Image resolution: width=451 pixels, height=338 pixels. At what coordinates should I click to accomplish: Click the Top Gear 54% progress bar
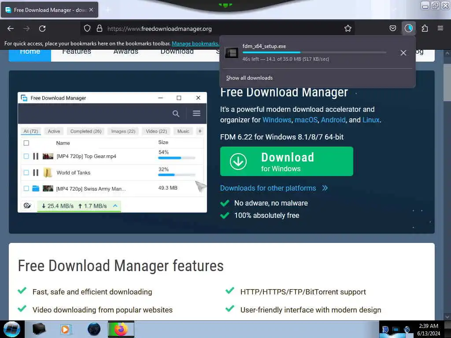click(x=177, y=158)
